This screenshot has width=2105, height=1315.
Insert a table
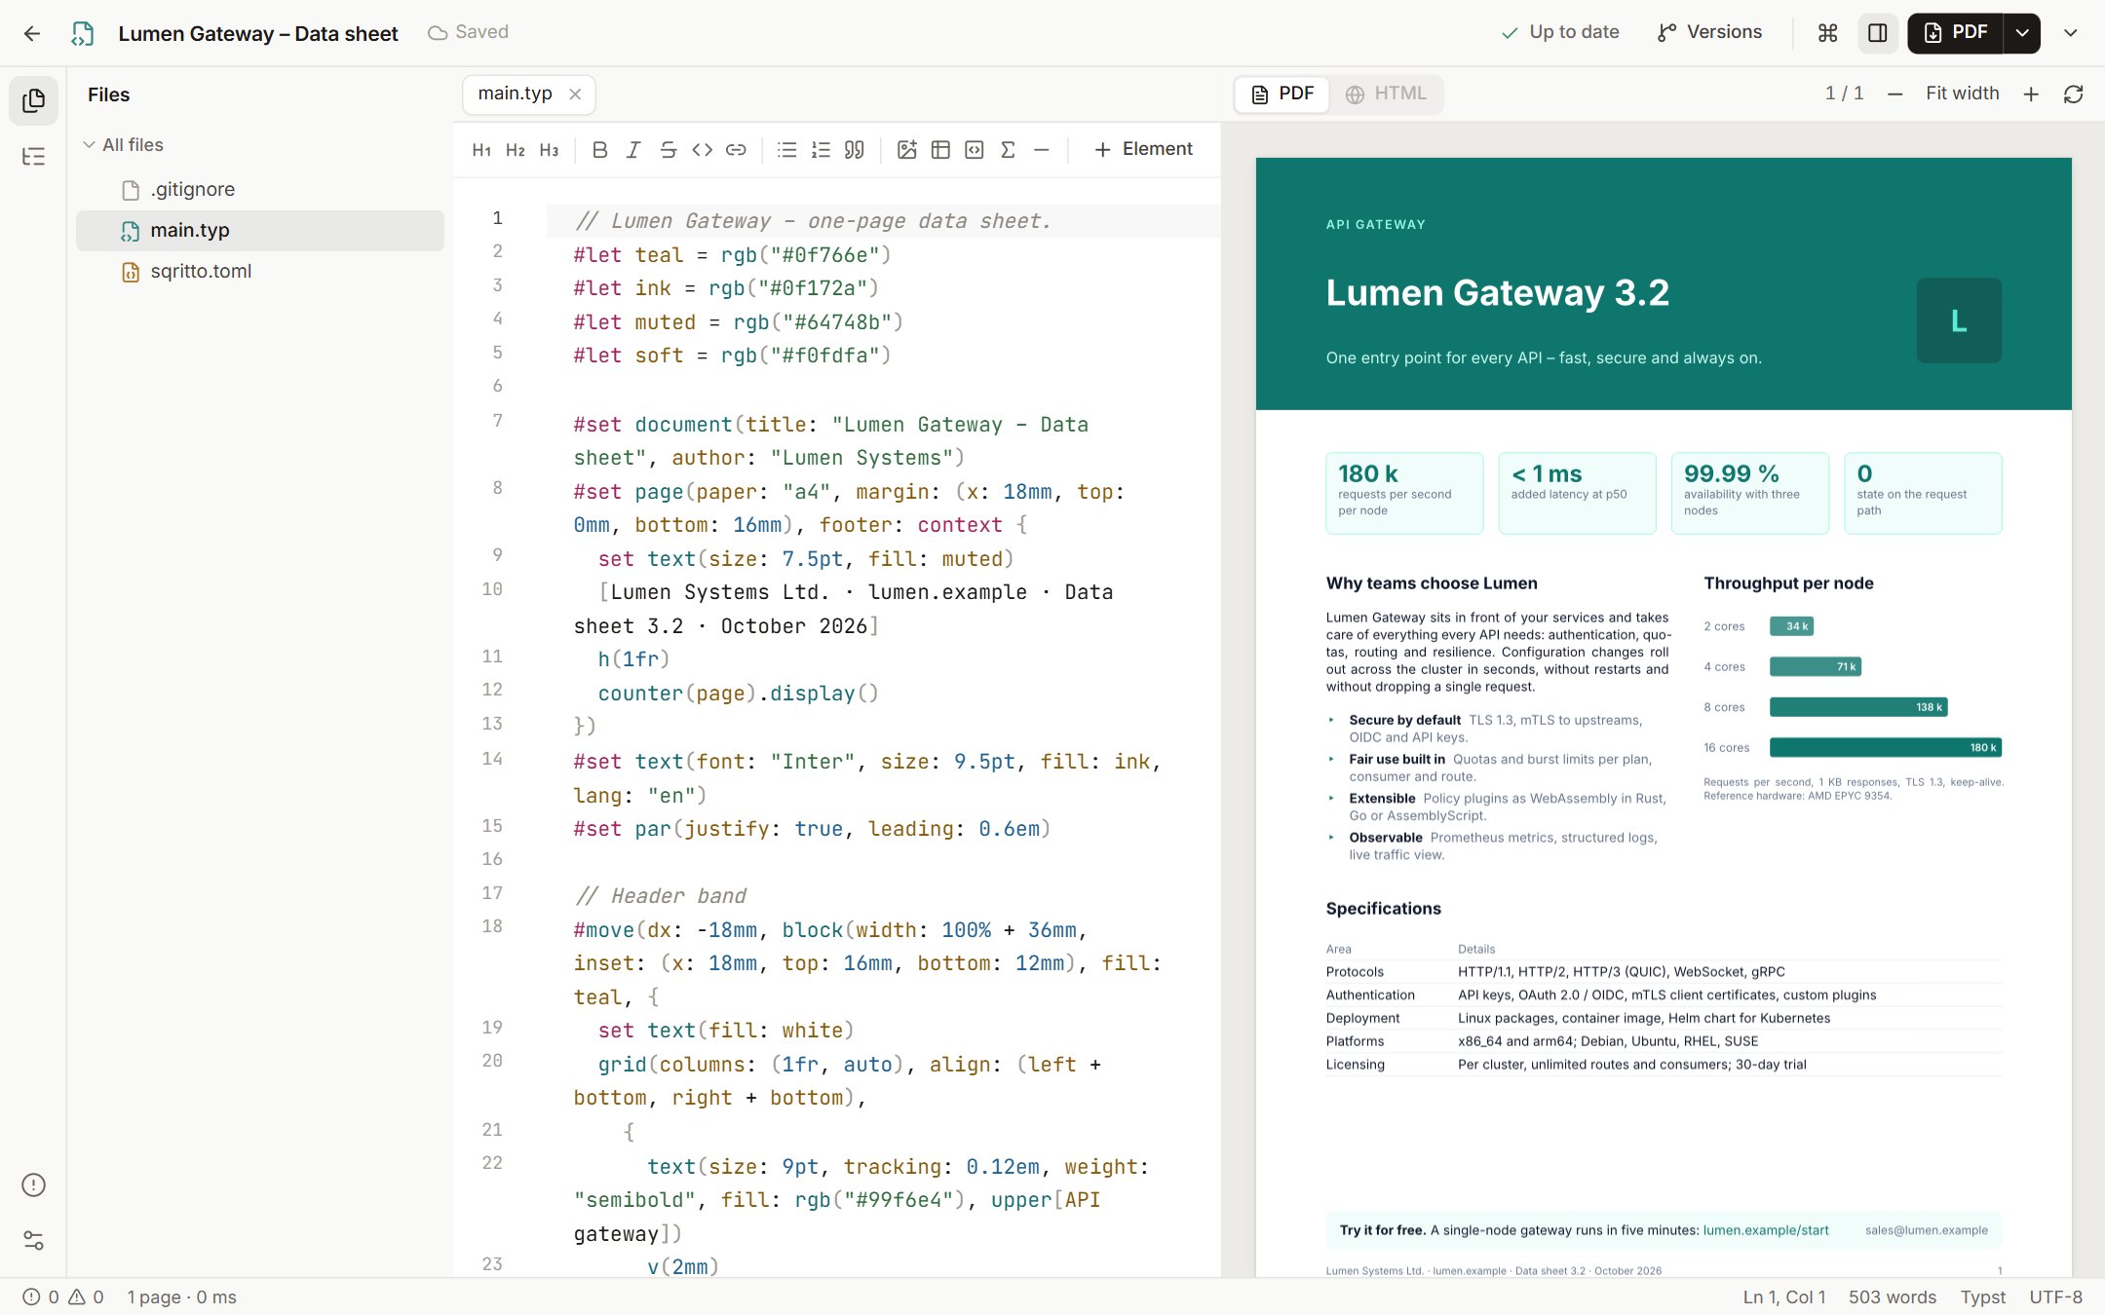point(940,150)
